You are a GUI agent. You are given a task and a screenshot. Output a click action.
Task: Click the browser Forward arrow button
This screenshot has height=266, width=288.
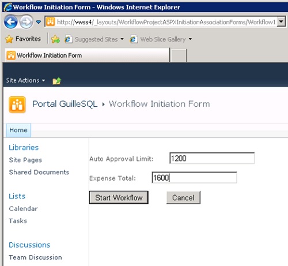pos(26,22)
